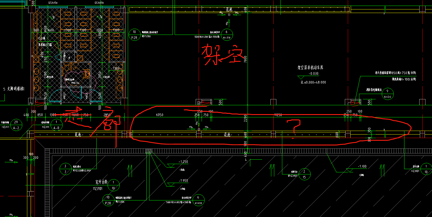Click the '-0.030' elevation value
432x217 pixels.
click(x=313, y=73)
